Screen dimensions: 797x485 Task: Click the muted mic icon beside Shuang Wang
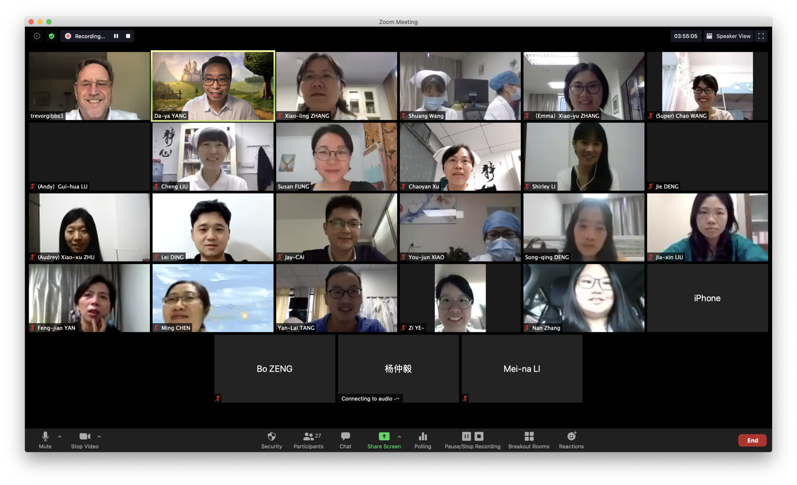pyautogui.click(x=403, y=116)
